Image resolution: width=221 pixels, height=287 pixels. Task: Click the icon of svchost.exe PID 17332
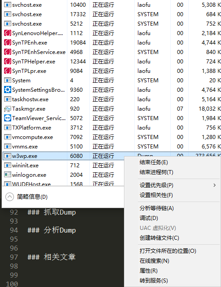8,14
